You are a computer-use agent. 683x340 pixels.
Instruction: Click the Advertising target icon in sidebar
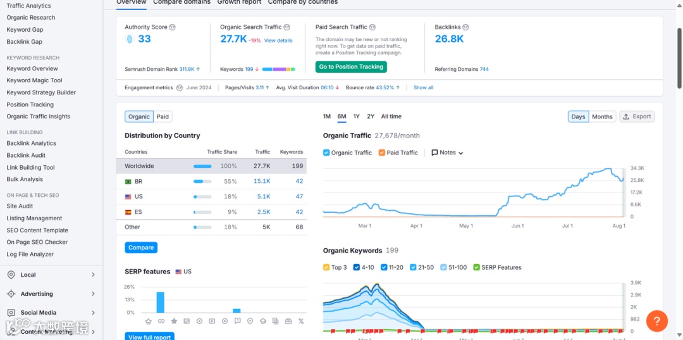coord(11,294)
